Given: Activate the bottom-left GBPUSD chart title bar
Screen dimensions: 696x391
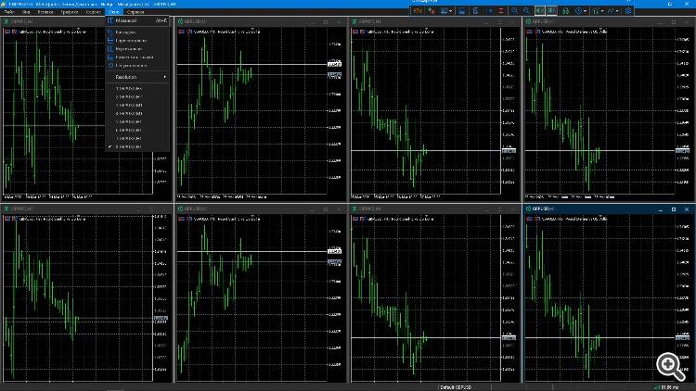Looking at the screenshot, I should 86,208.
